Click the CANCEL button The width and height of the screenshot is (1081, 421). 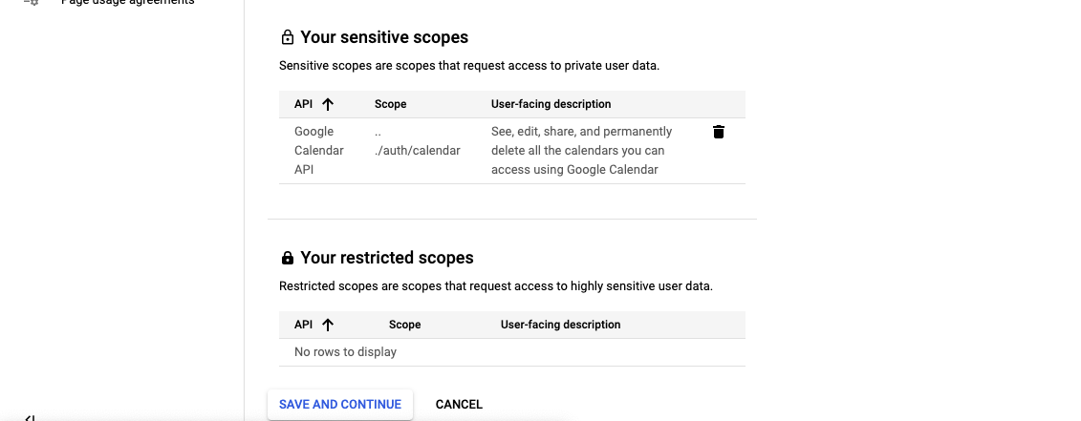coord(459,405)
